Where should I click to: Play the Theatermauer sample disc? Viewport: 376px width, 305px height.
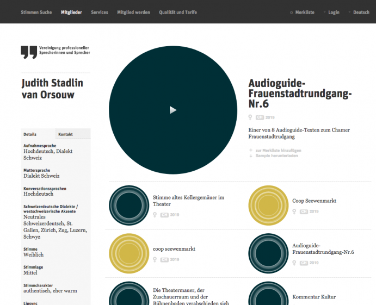coord(129,296)
